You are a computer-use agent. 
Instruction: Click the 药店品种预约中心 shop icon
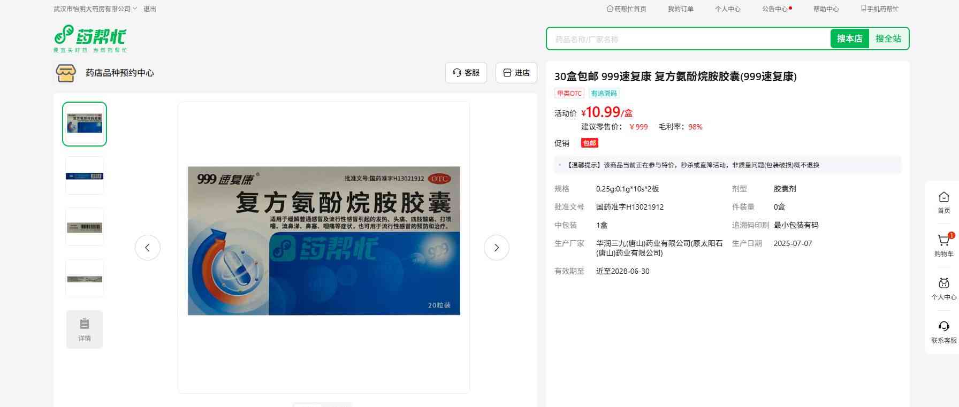pyautogui.click(x=66, y=73)
